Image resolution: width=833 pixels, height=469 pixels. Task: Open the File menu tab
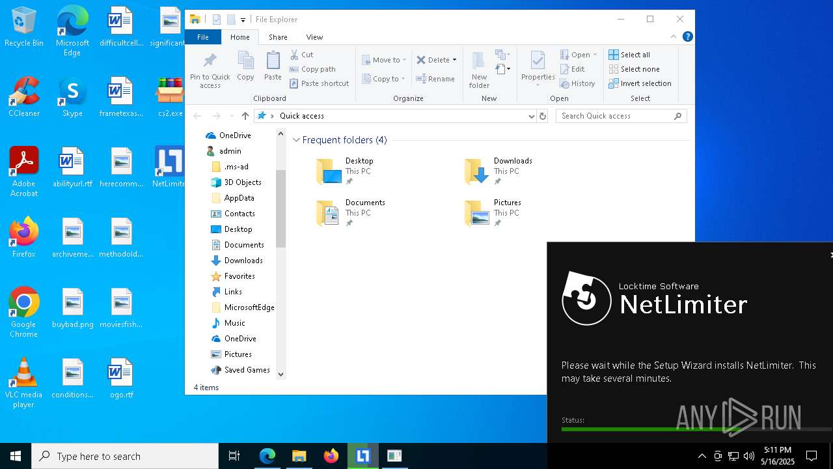click(x=203, y=37)
